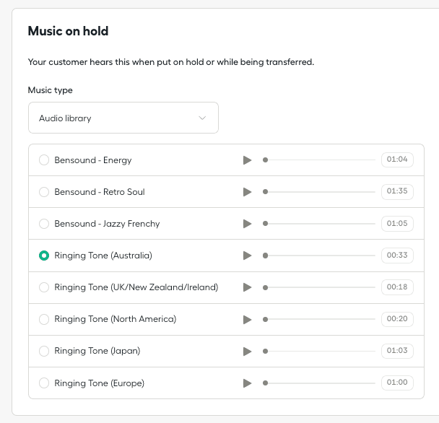Play Ringing Tone (Japan) audio
Screen dimensions: 439x423
coord(247,351)
